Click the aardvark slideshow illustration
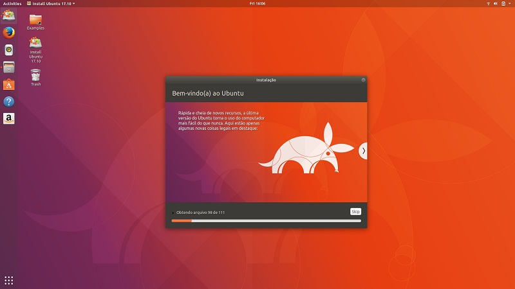The image size is (515, 289). 306,148
